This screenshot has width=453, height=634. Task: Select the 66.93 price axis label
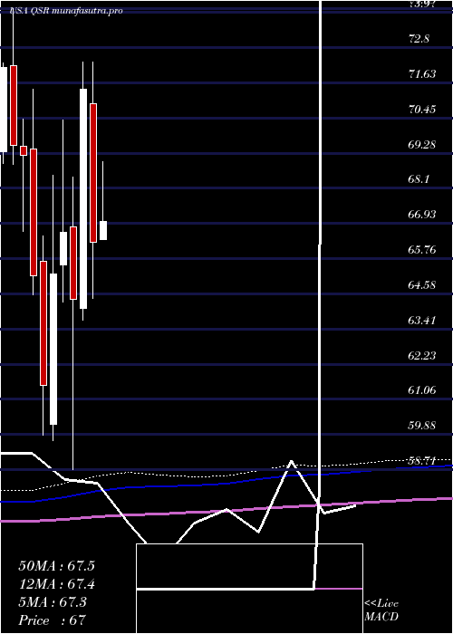click(x=422, y=215)
